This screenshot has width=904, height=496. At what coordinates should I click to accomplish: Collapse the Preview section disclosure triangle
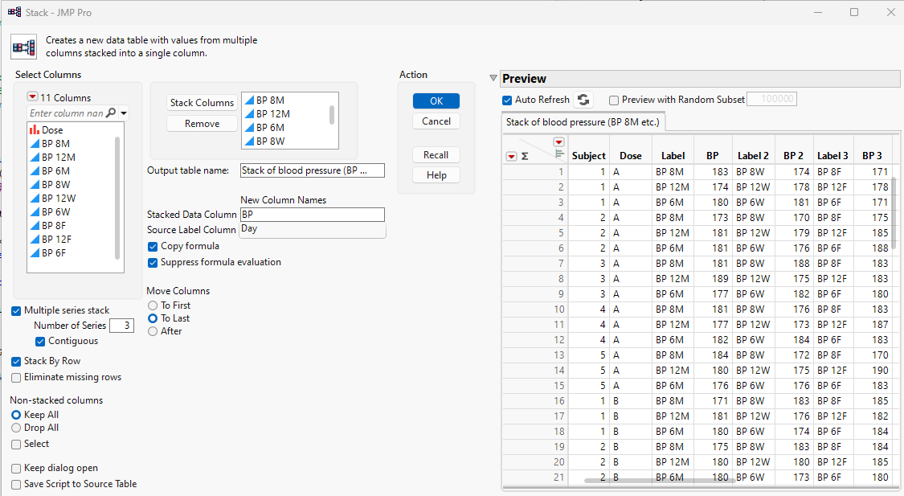coord(493,78)
